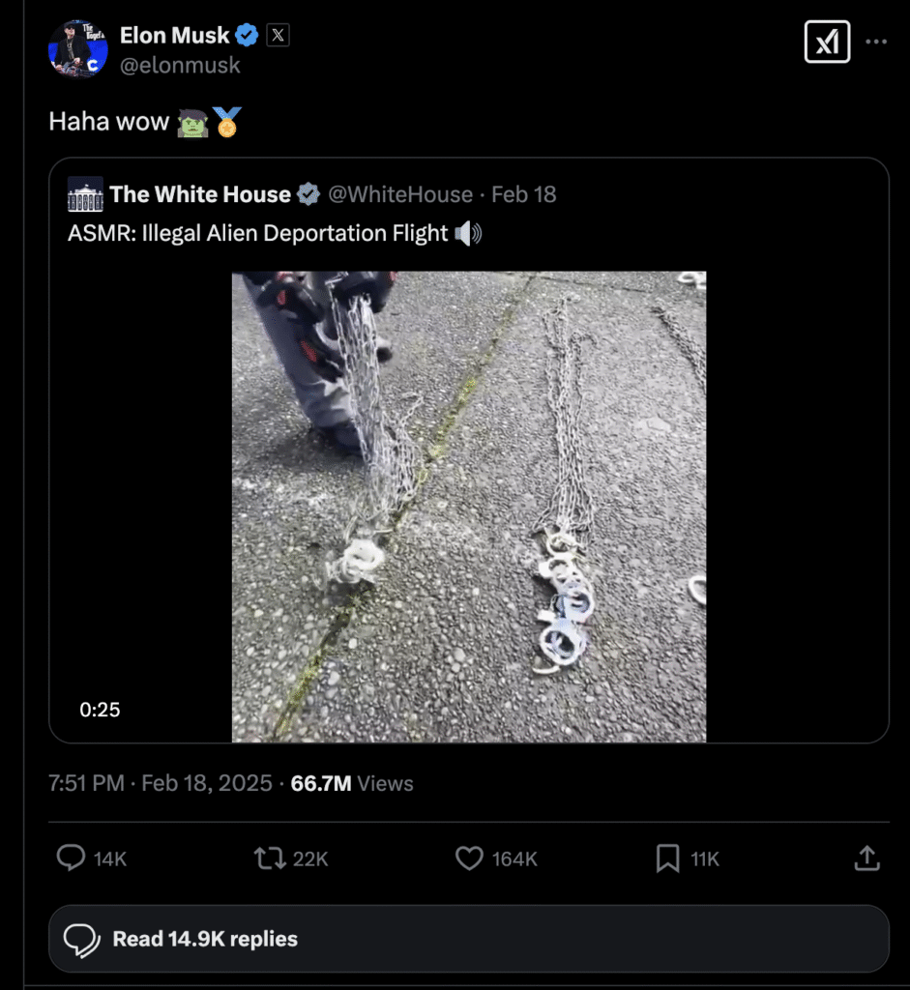Play the quoted deportation flight video
Image resolution: width=910 pixels, height=990 pixels.
click(x=469, y=507)
